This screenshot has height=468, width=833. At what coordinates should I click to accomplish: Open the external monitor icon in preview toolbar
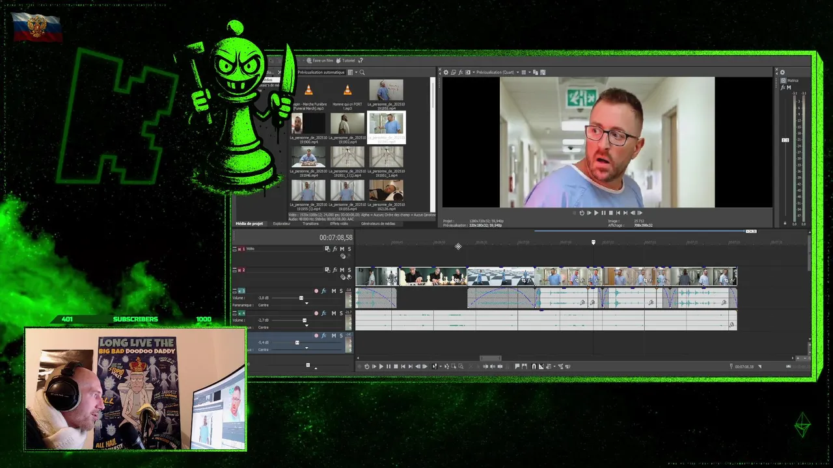click(x=453, y=72)
